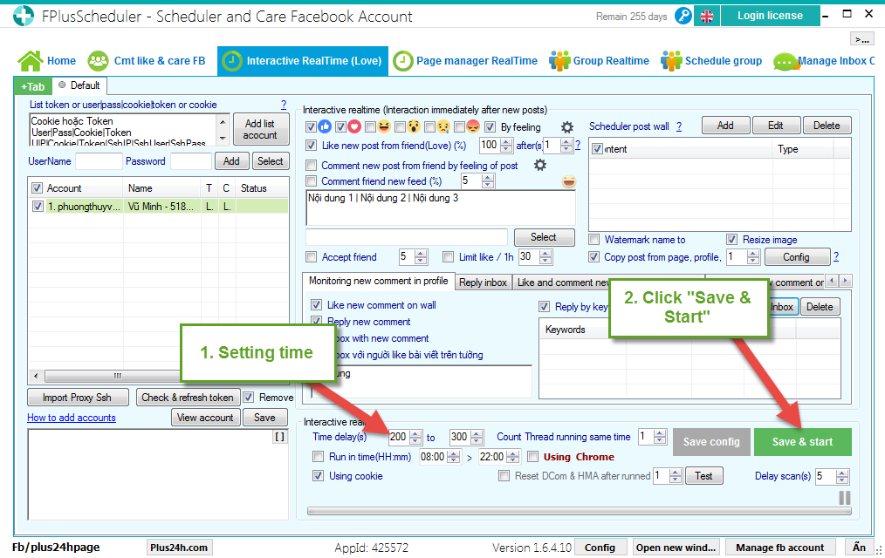Click the FPlusScheduler app logo
Viewport: 885px width, 558px height.
pyautogui.click(x=24, y=16)
